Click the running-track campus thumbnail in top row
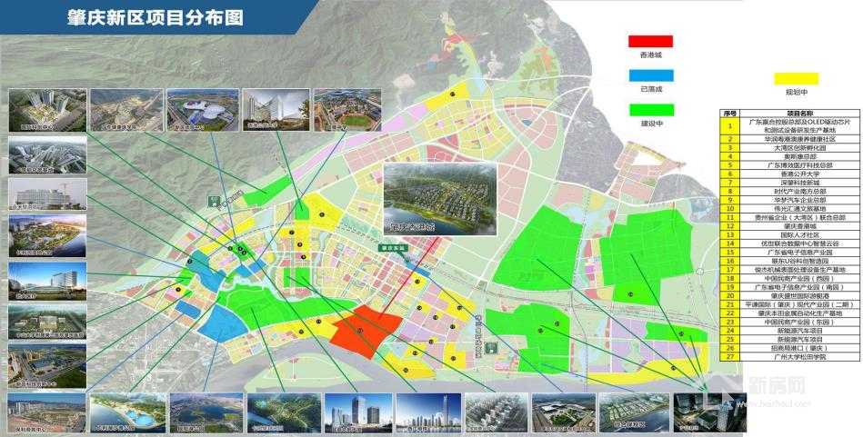Screen dimensions: 863x437 [x=335, y=110]
